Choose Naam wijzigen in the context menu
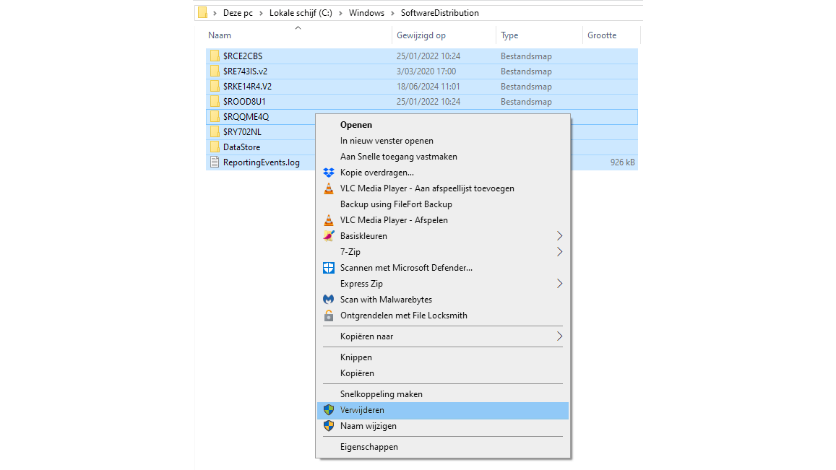The width and height of the screenshot is (836, 470). tap(368, 426)
